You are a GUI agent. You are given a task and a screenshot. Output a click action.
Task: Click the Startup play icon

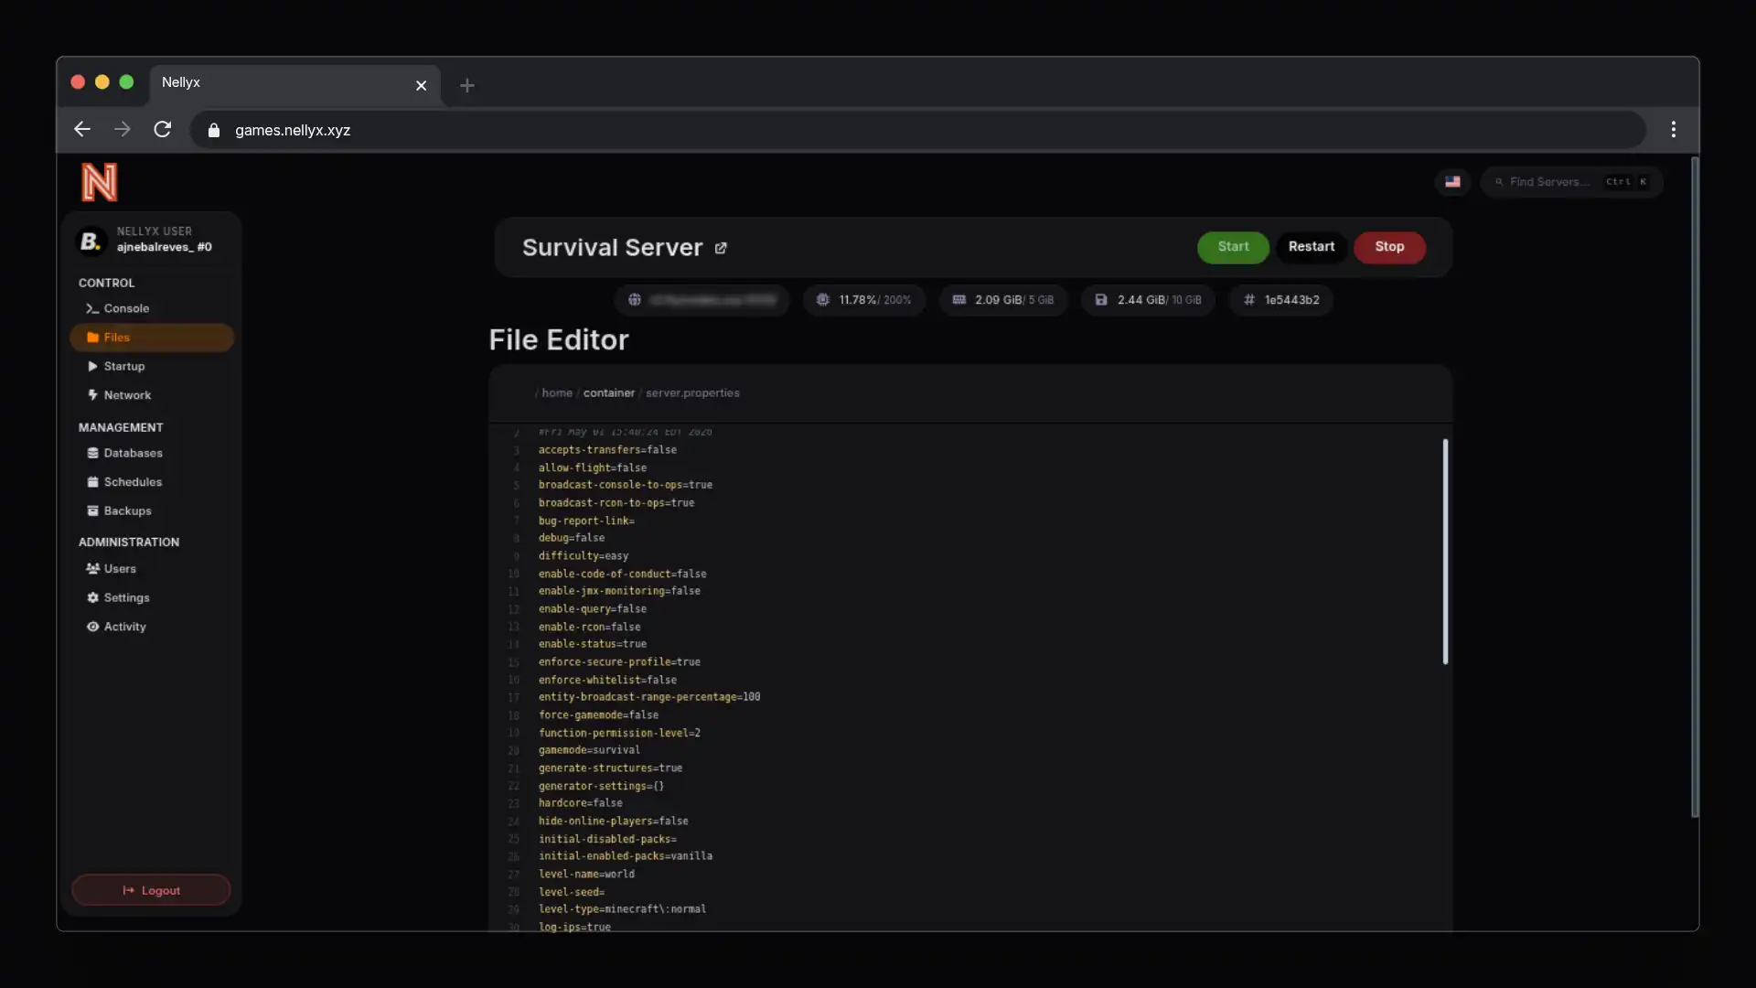click(x=92, y=366)
